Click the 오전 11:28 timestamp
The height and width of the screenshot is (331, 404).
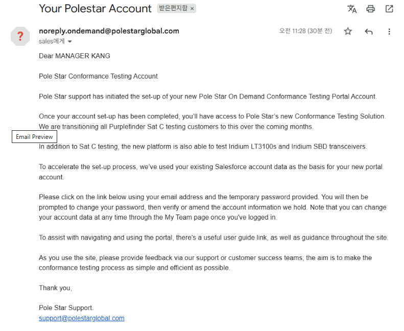(305, 31)
